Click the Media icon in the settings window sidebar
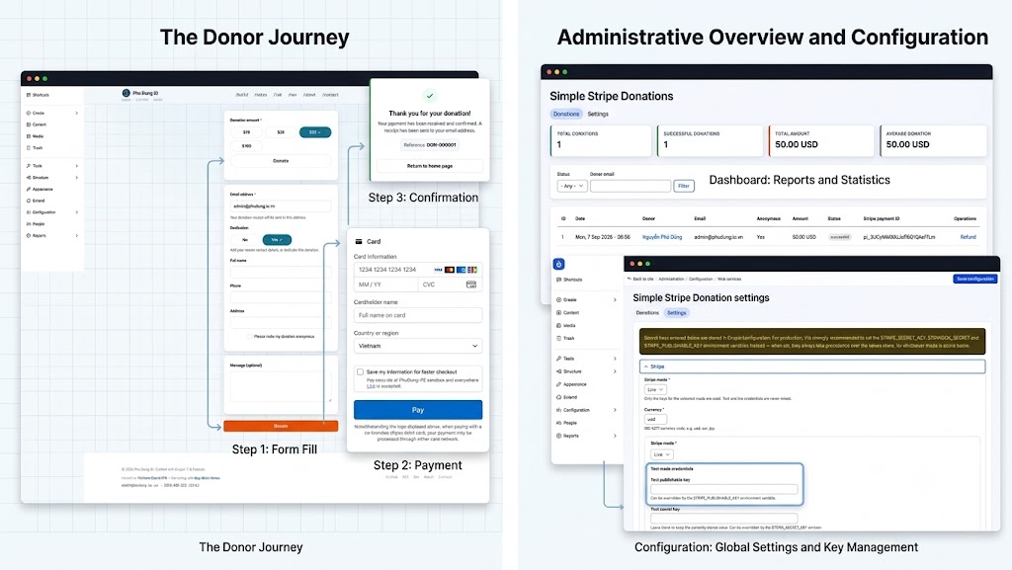Image resolution: width=1012 pixels, height=570 pixels. (x=559, y=326)
